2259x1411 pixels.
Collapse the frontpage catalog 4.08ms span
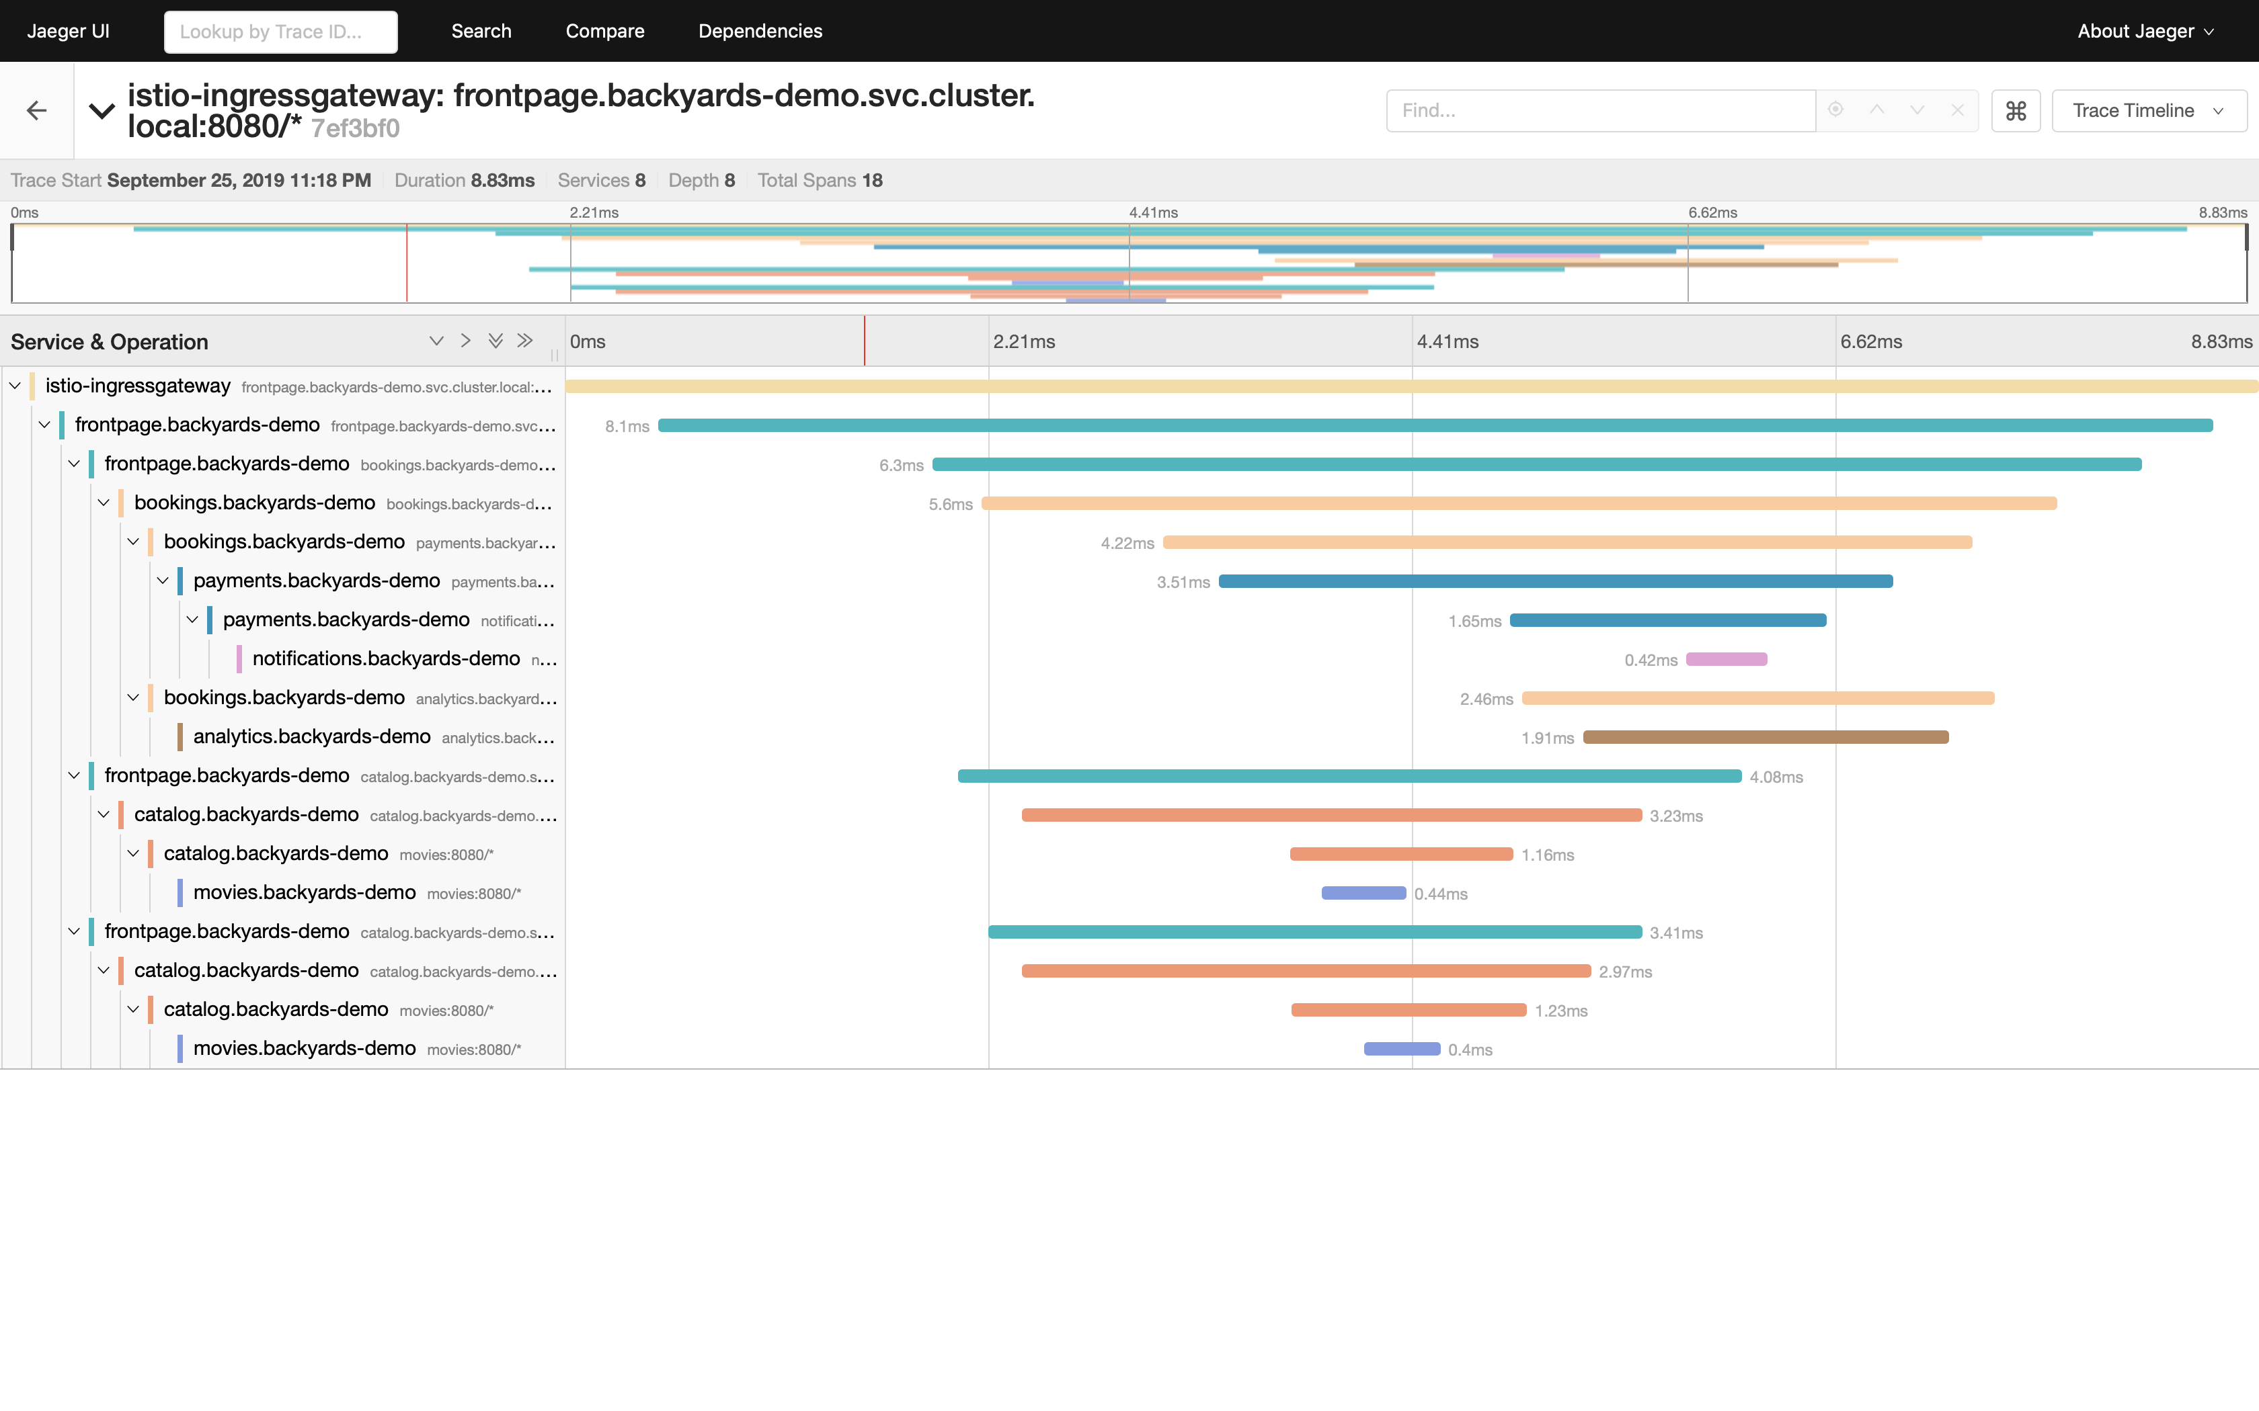point(74,775)
